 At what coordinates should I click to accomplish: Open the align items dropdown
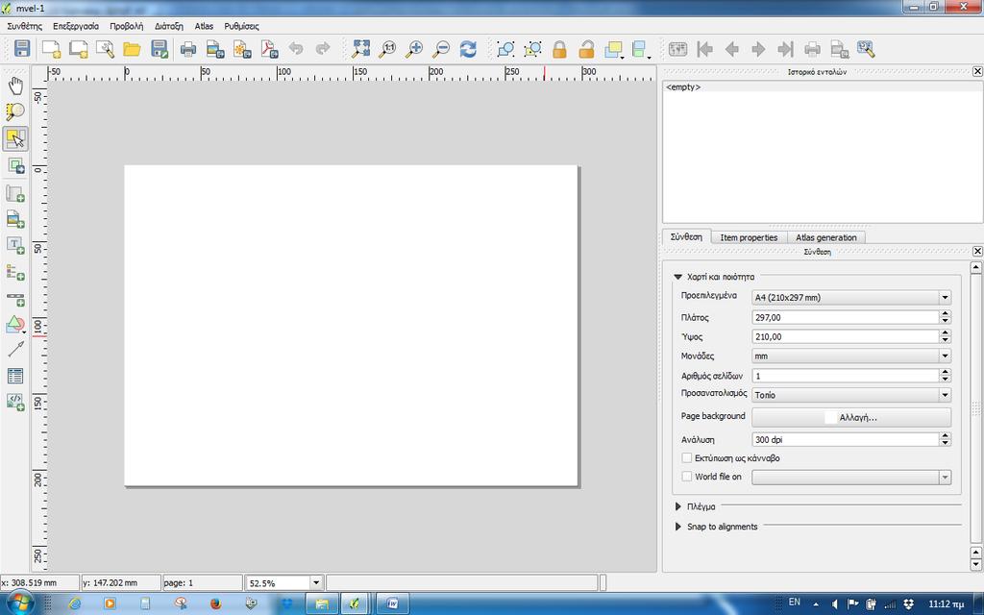pyautogui.click(x=641, y=49)
